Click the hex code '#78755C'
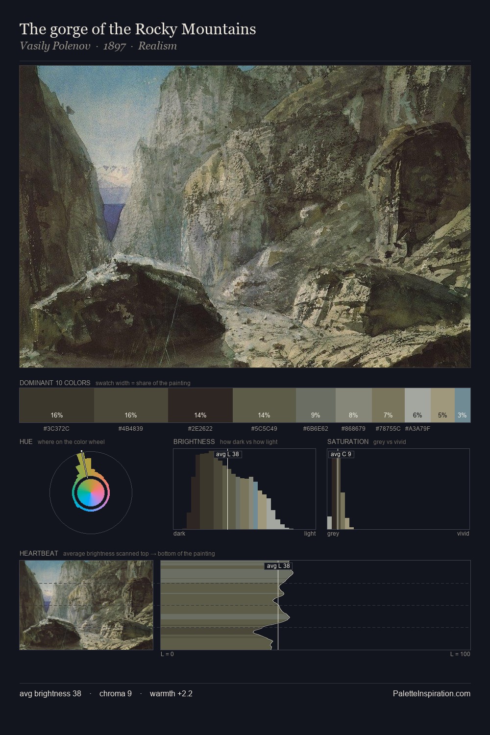 388,429
